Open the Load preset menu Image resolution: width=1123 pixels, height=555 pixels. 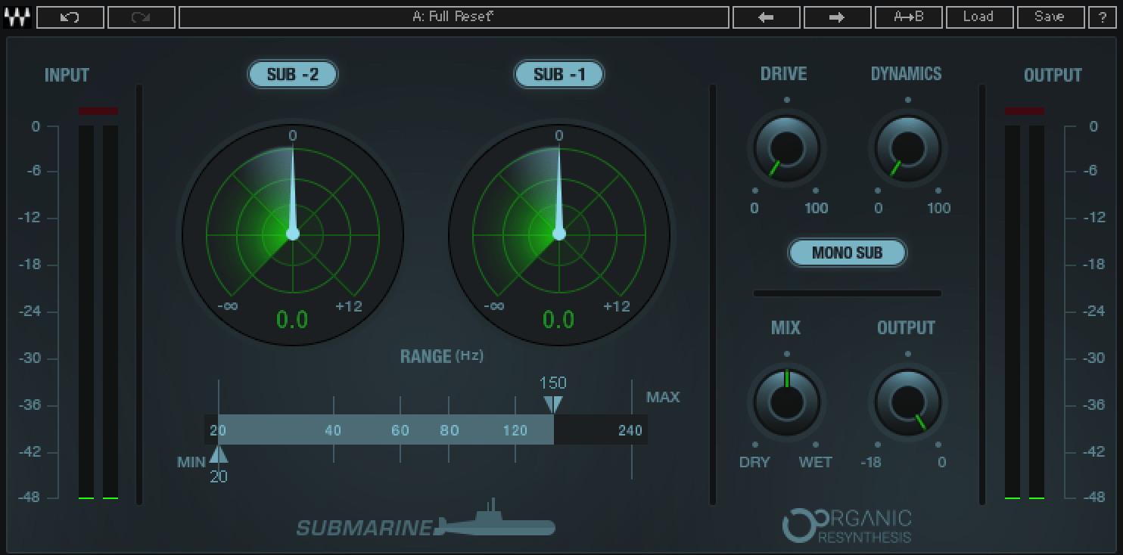[x=978, y=17]
